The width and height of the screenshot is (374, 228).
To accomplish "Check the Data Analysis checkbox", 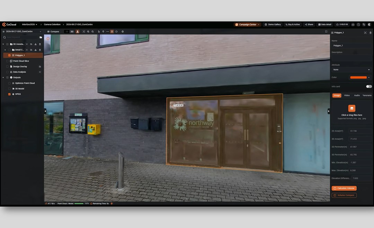I will coord(7,72).
